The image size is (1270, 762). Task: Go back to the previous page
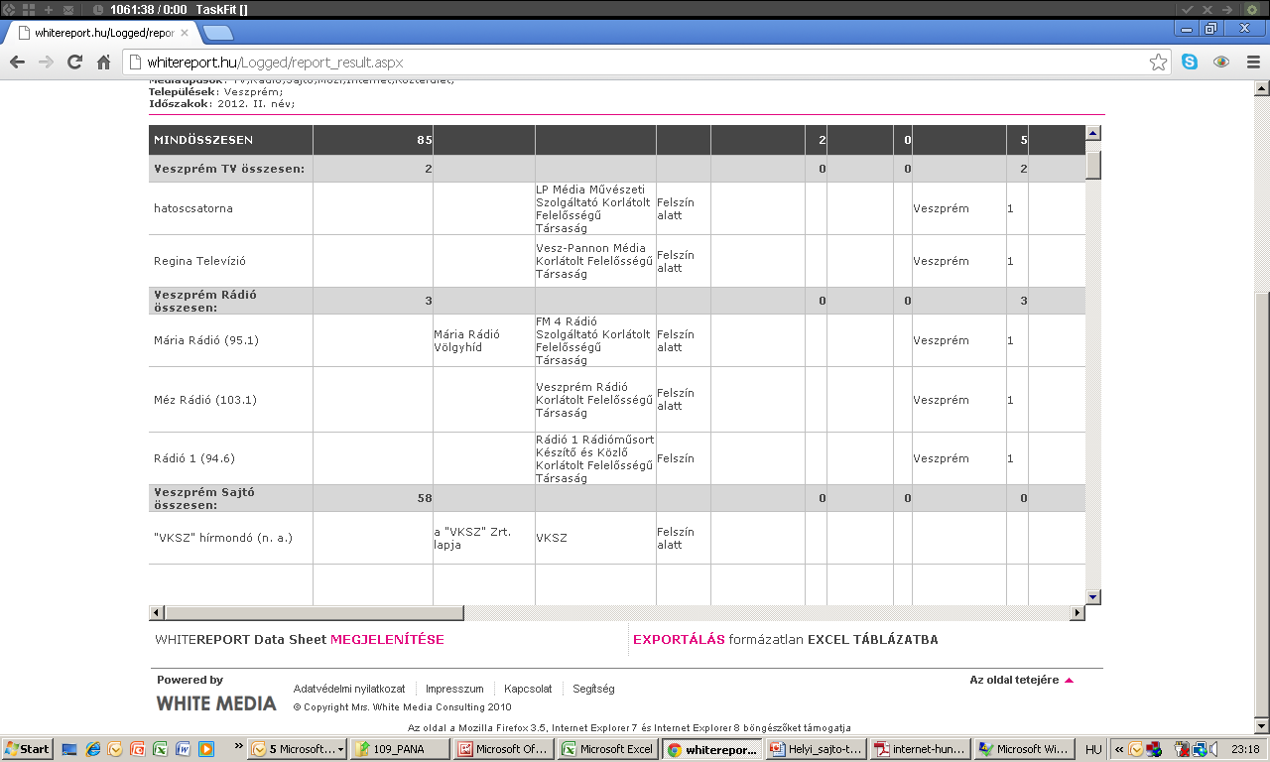click(x=17, y=62)
